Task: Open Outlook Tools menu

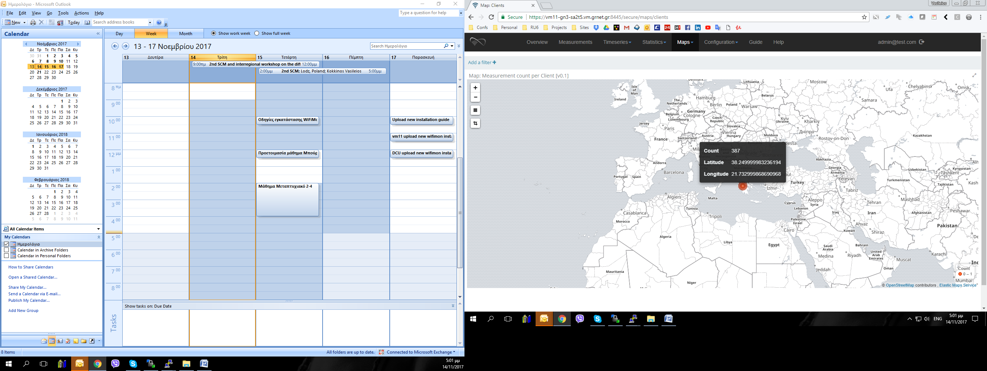Action: point(63,13)
